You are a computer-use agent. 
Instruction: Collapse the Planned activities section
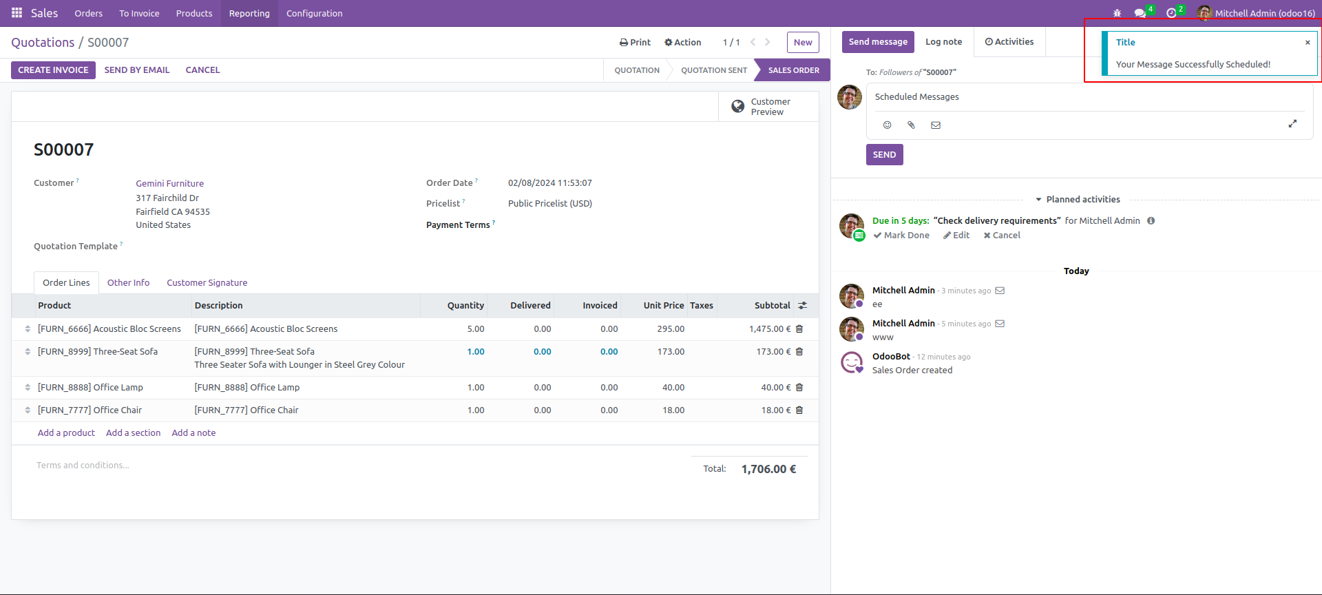(1078, 200)
